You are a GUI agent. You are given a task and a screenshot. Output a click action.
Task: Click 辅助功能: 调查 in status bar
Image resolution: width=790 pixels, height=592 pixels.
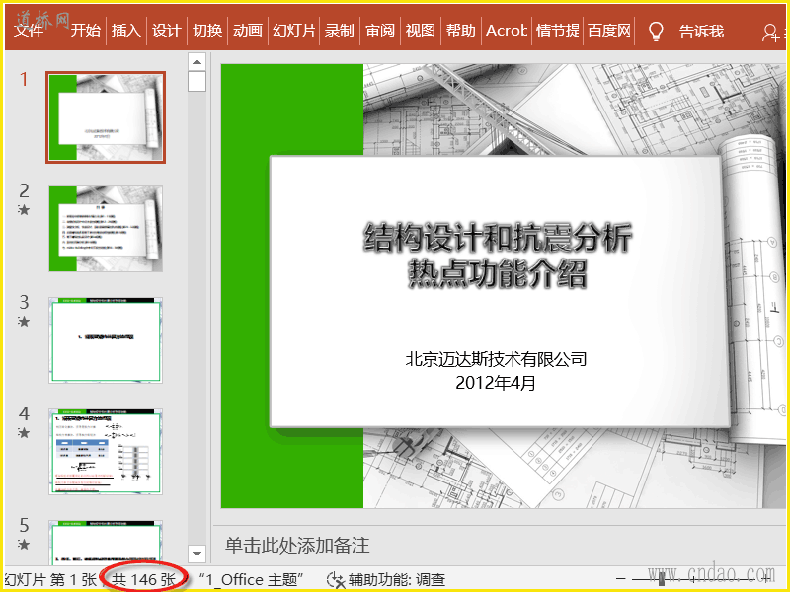click(x=397, y=580)
